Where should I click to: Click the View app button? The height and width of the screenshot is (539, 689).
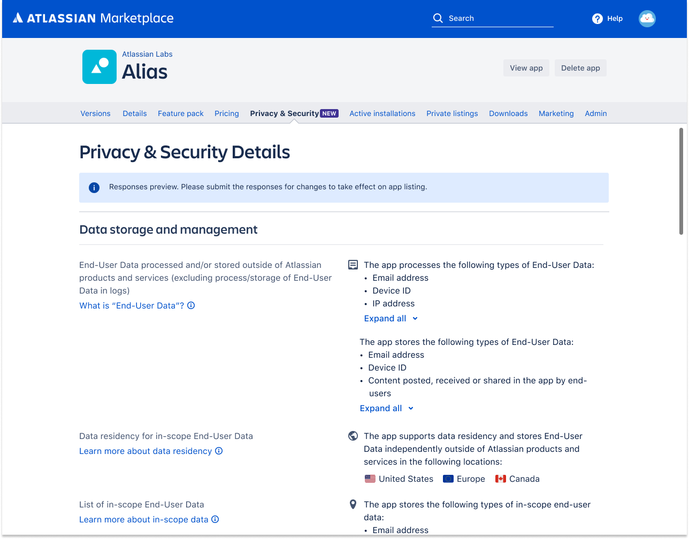pos(526,68)
